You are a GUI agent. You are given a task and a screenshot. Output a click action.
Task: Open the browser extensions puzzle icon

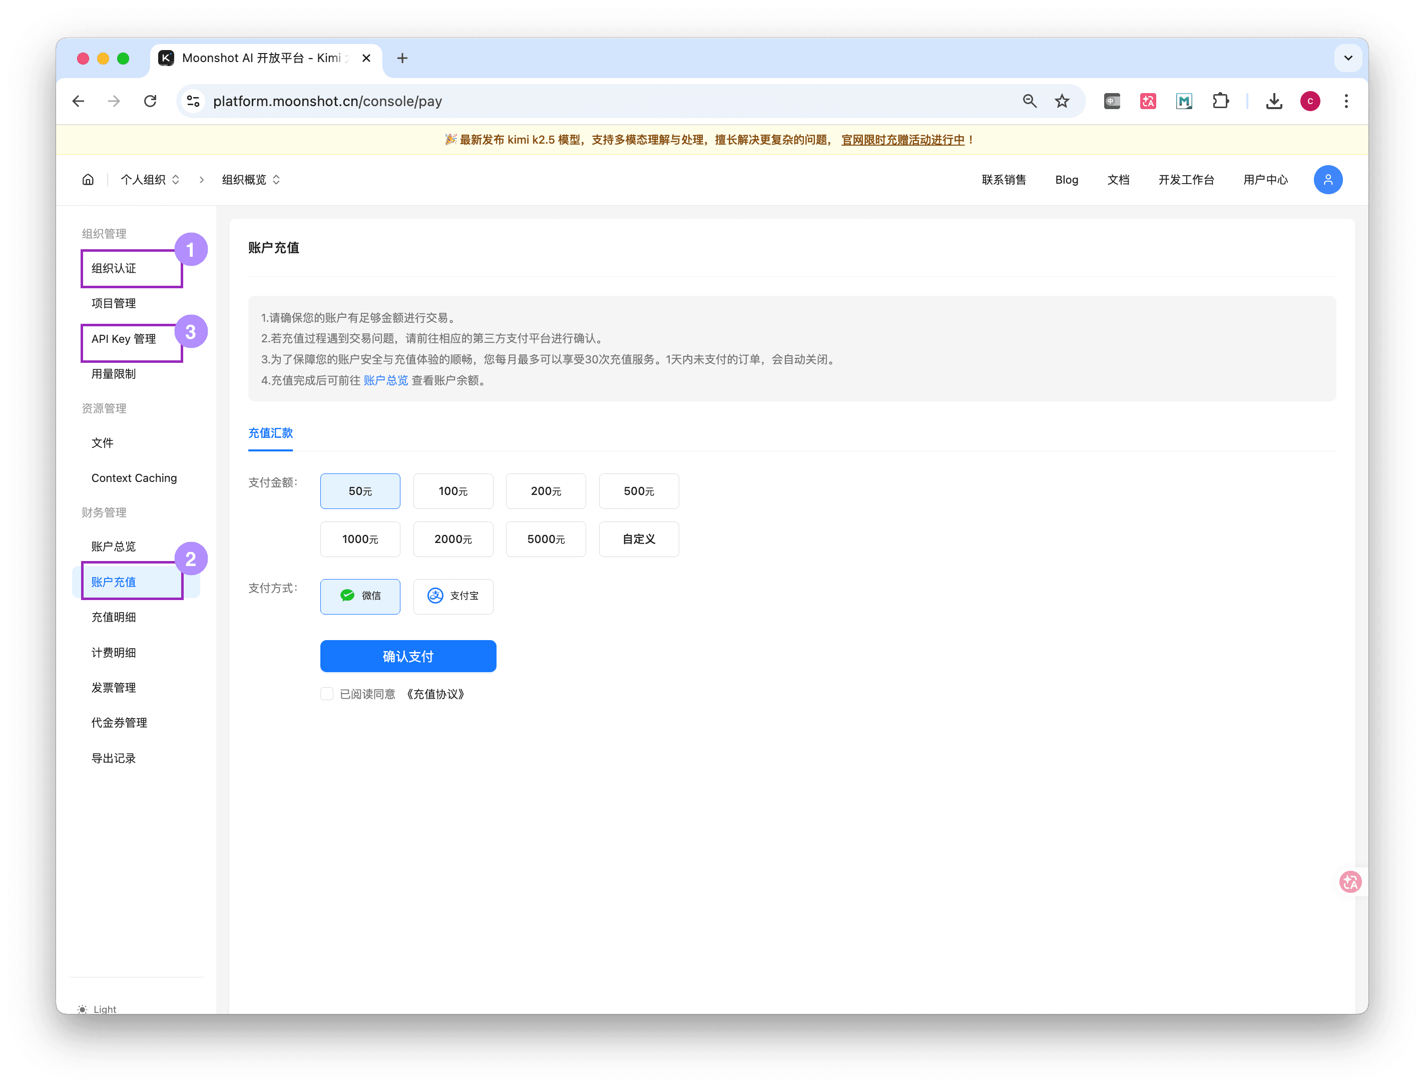pyautogui.click(x=1220, y=101)
